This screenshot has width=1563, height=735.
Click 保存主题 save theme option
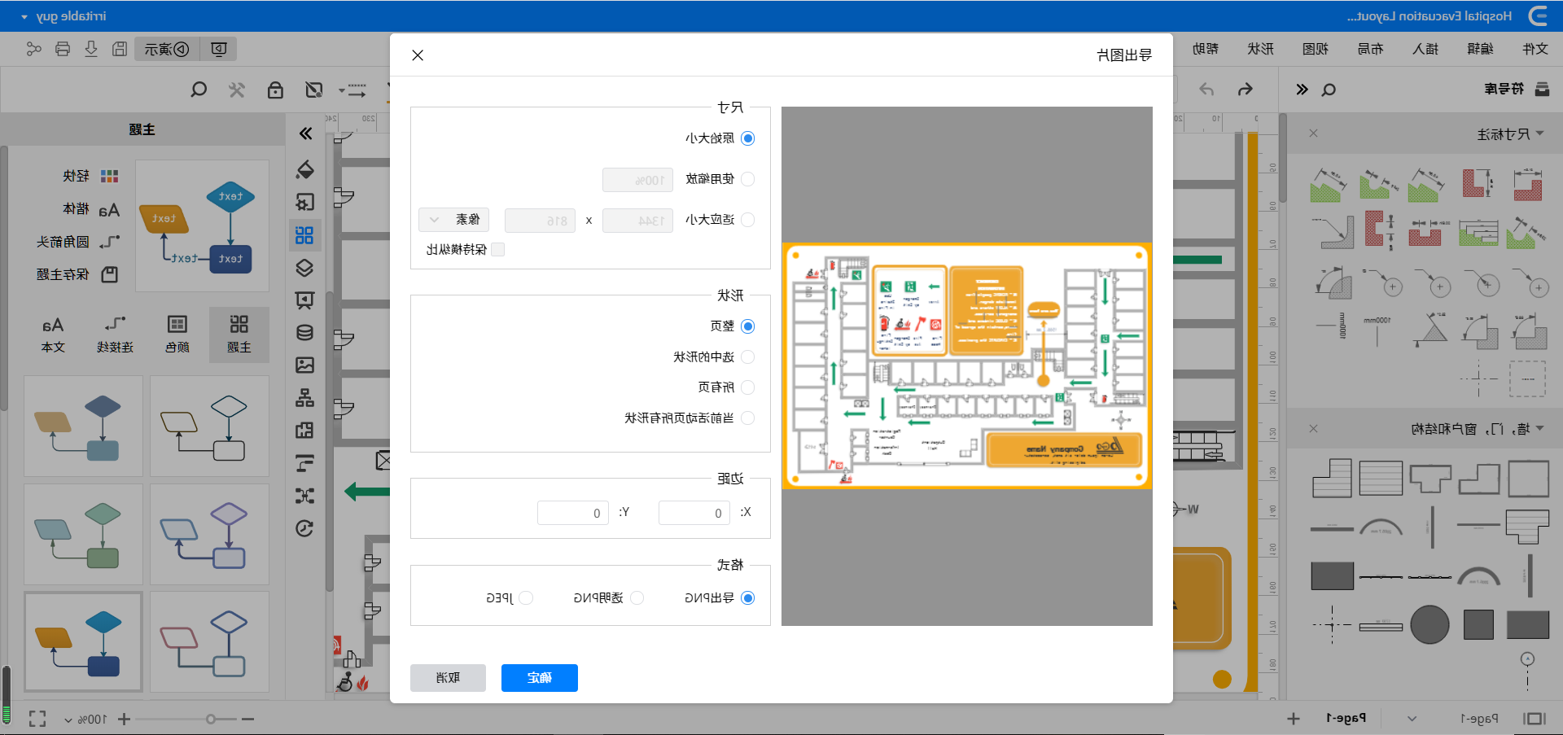(78, 275)
